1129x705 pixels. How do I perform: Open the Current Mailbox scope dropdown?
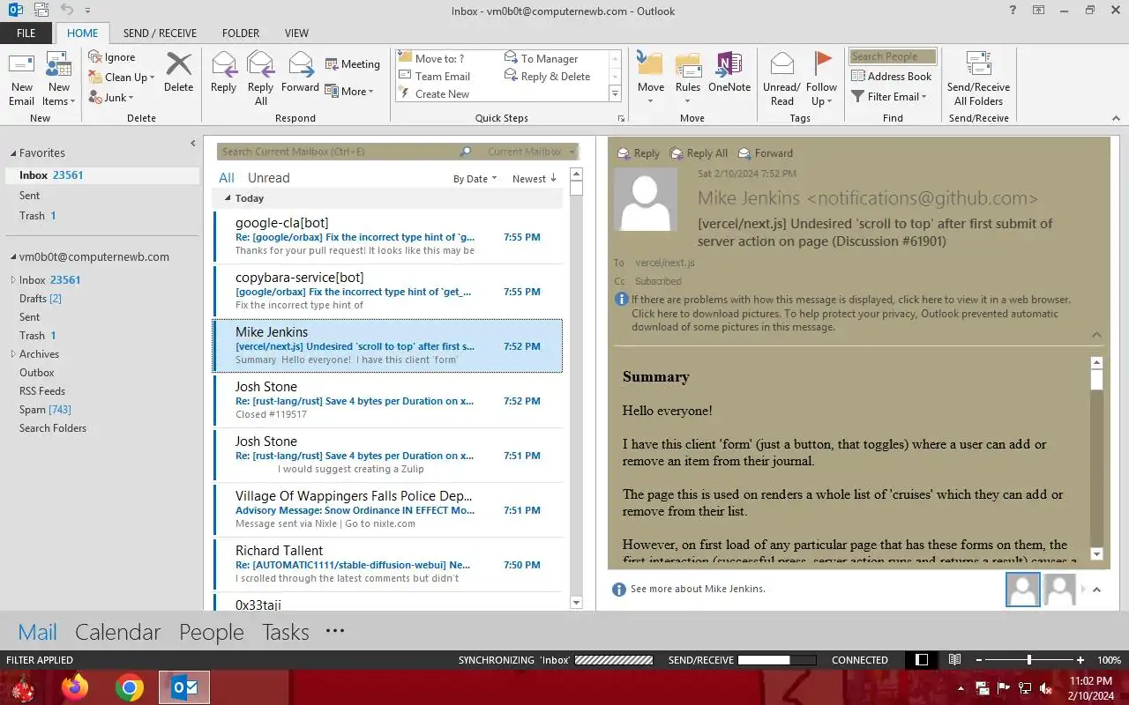pos(531,152)
